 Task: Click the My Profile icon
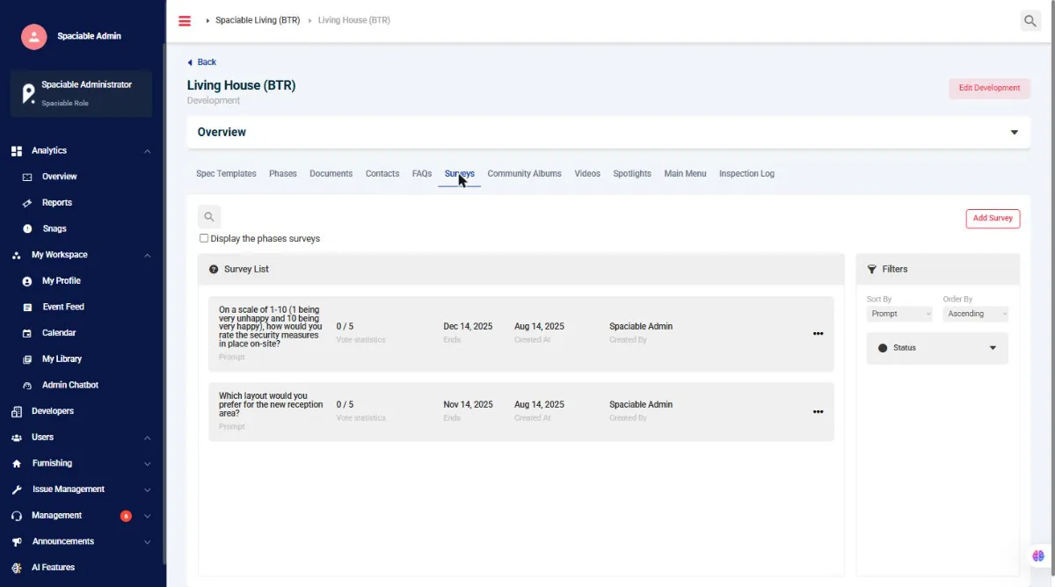click(27, 281)
